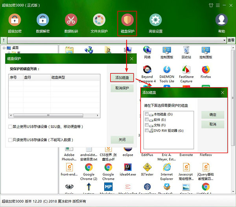Click 关闭 in 磁盘保护 dialog
236x207 pixels.
point(122,140)
